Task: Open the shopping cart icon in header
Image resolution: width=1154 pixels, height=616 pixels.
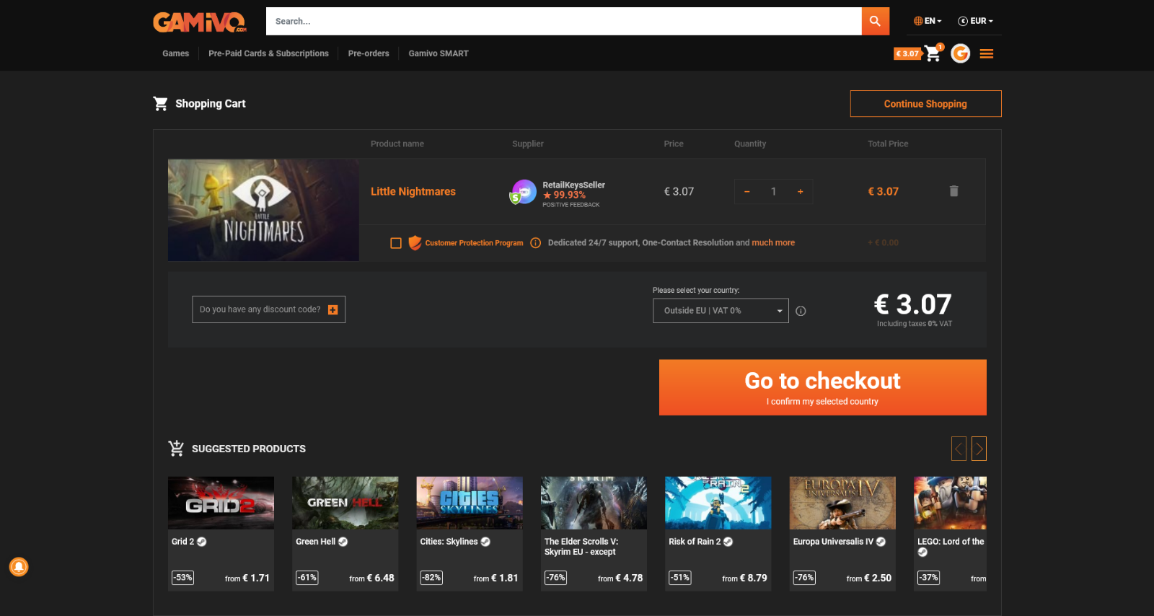Action: 933,53
